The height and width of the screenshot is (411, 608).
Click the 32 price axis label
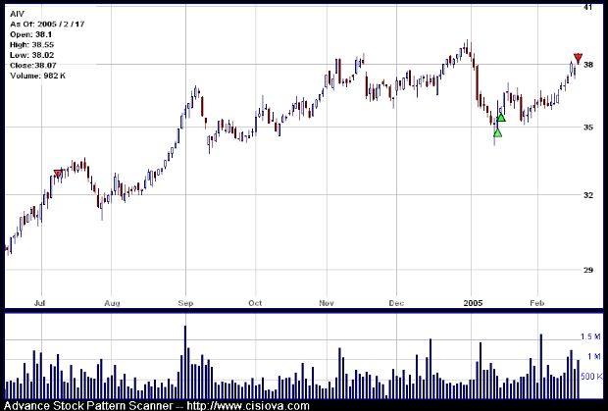point(588,195)
